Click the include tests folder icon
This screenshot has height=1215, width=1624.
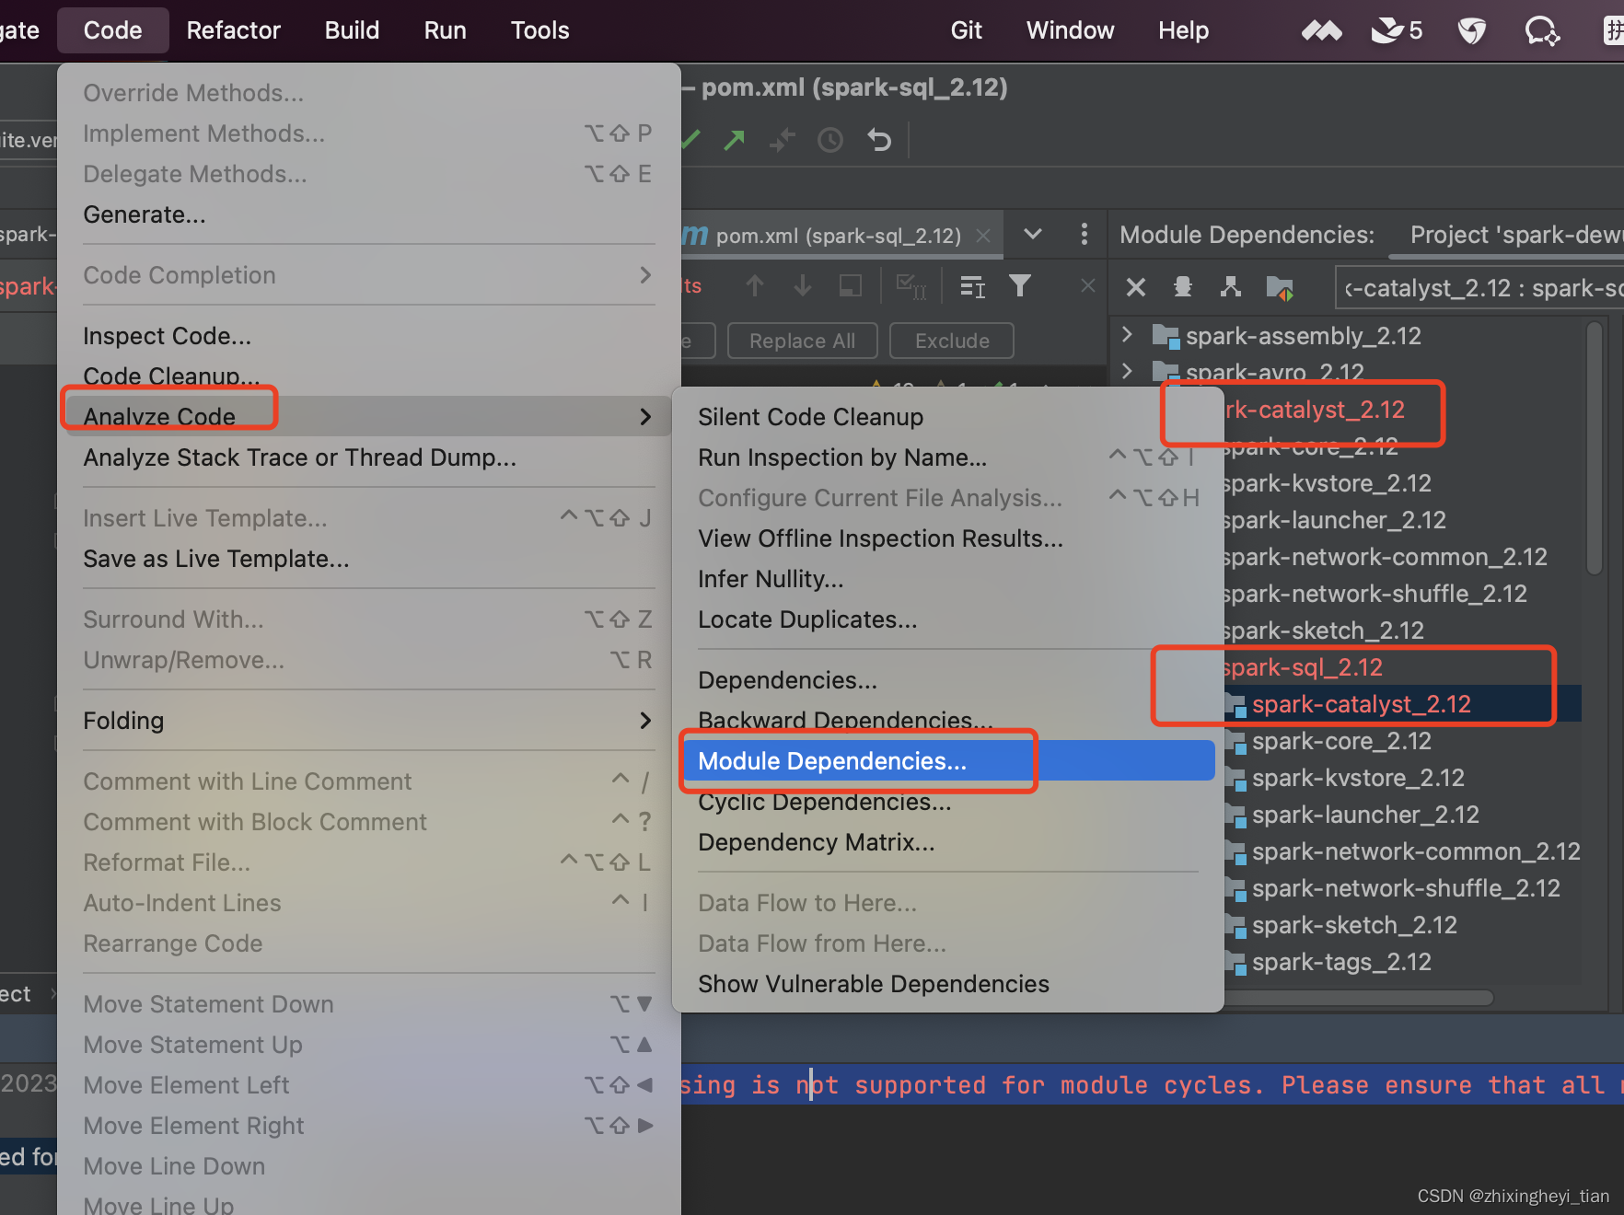point(1280,287)
